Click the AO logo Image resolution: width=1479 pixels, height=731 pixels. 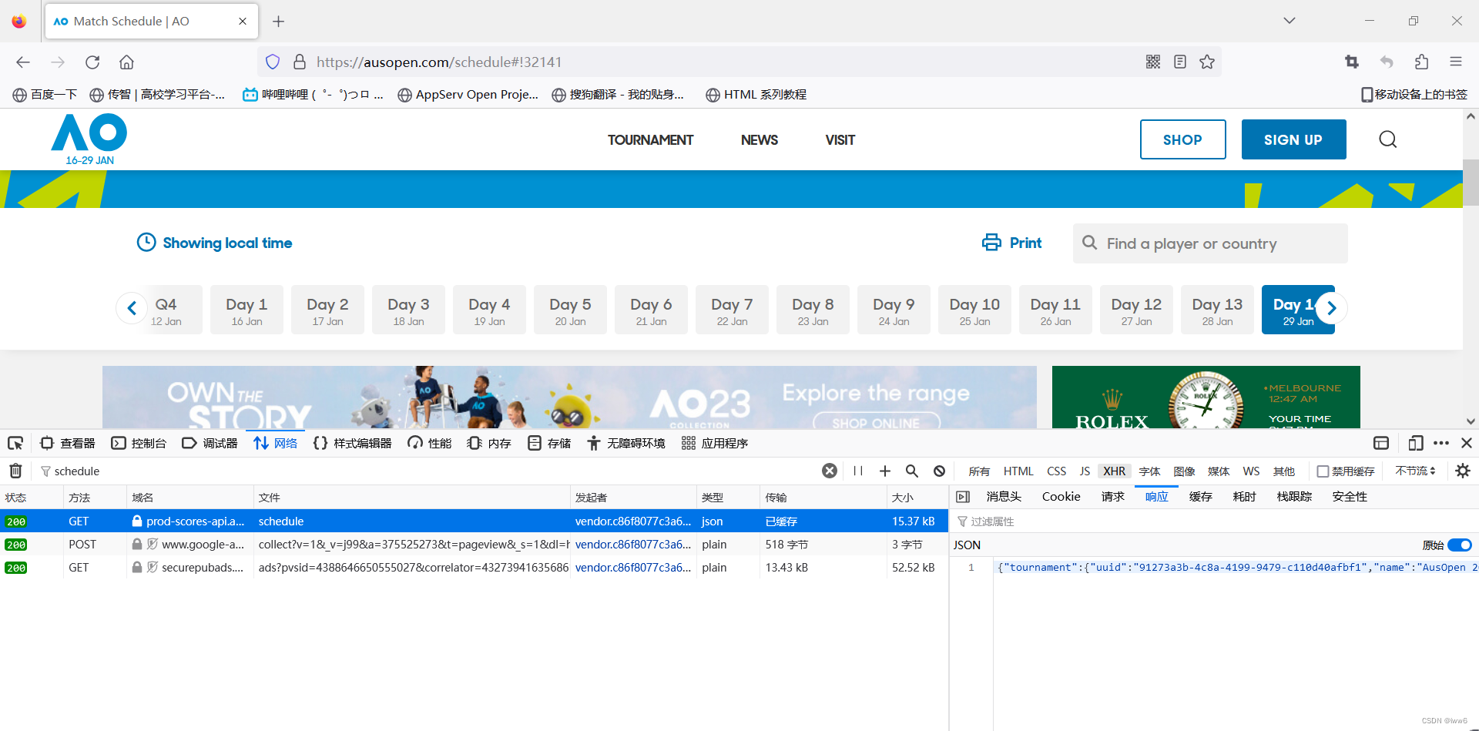pos(89,139)
